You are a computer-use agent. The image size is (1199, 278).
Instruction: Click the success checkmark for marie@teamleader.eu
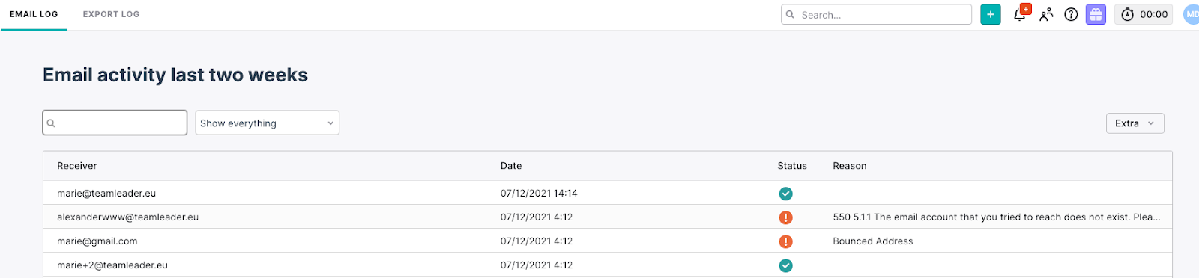click(785, 194)
